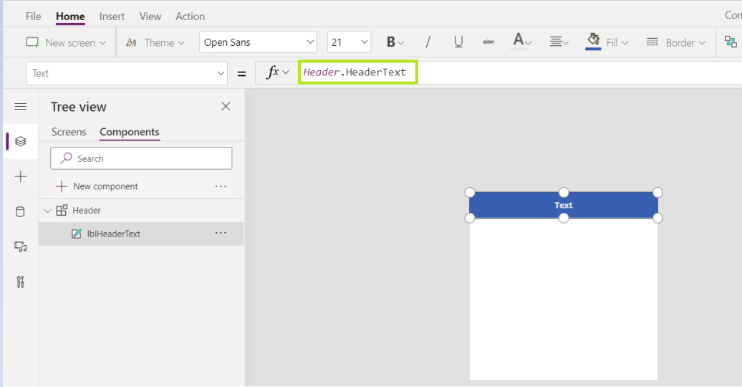This screenshot has width=742, height=387.
Task: Open the Insert plus sidebar icon
Action: (20, 177)
